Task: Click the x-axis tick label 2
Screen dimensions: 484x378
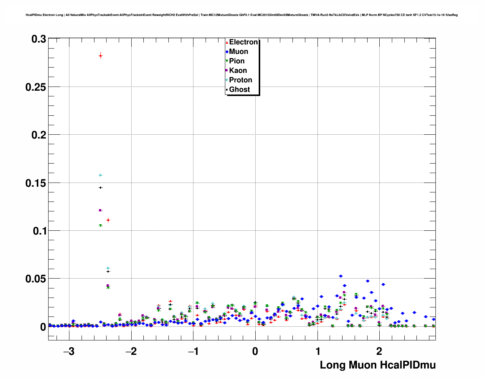Action: pos(379,351)
